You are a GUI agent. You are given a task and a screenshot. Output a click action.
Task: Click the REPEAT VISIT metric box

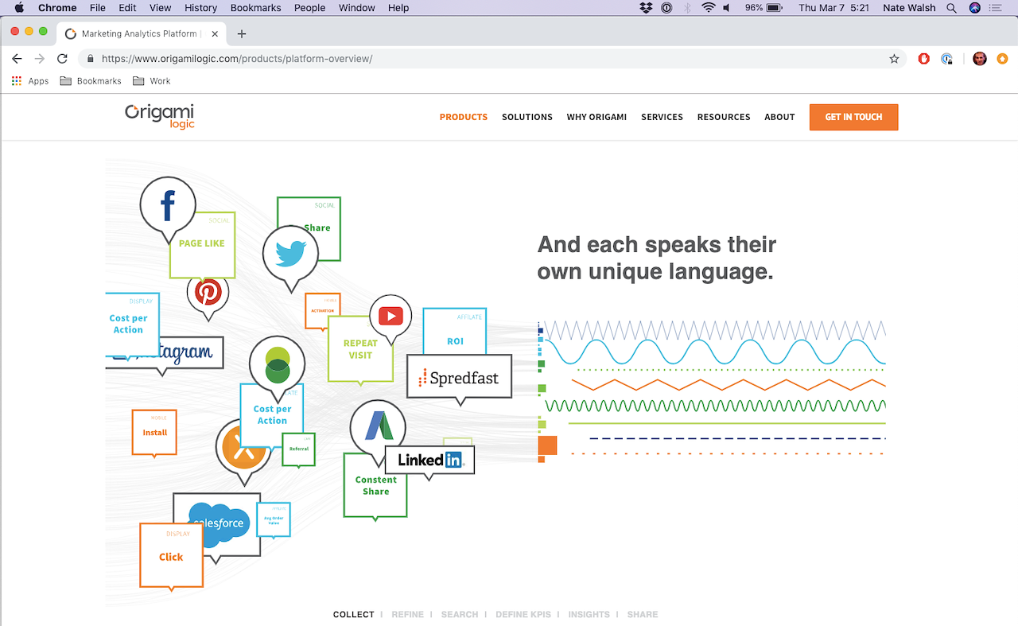tap(360, 349)
